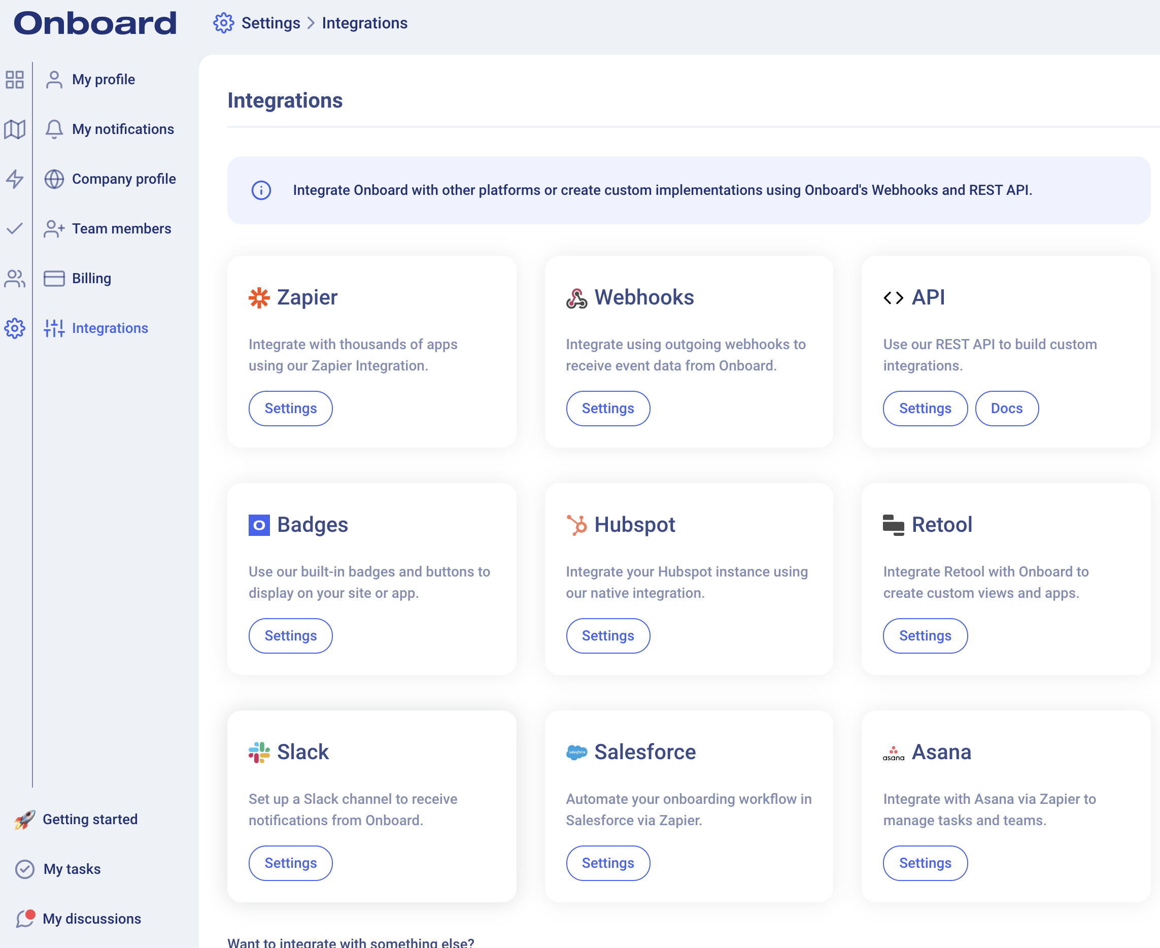Open Team members page

click(121, 229)
